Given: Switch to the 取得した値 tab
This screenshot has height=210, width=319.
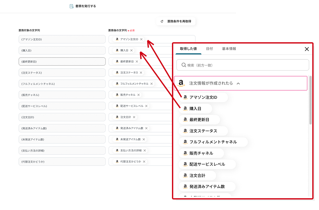Looking at the screenshot, I should (x=188, y=49).
